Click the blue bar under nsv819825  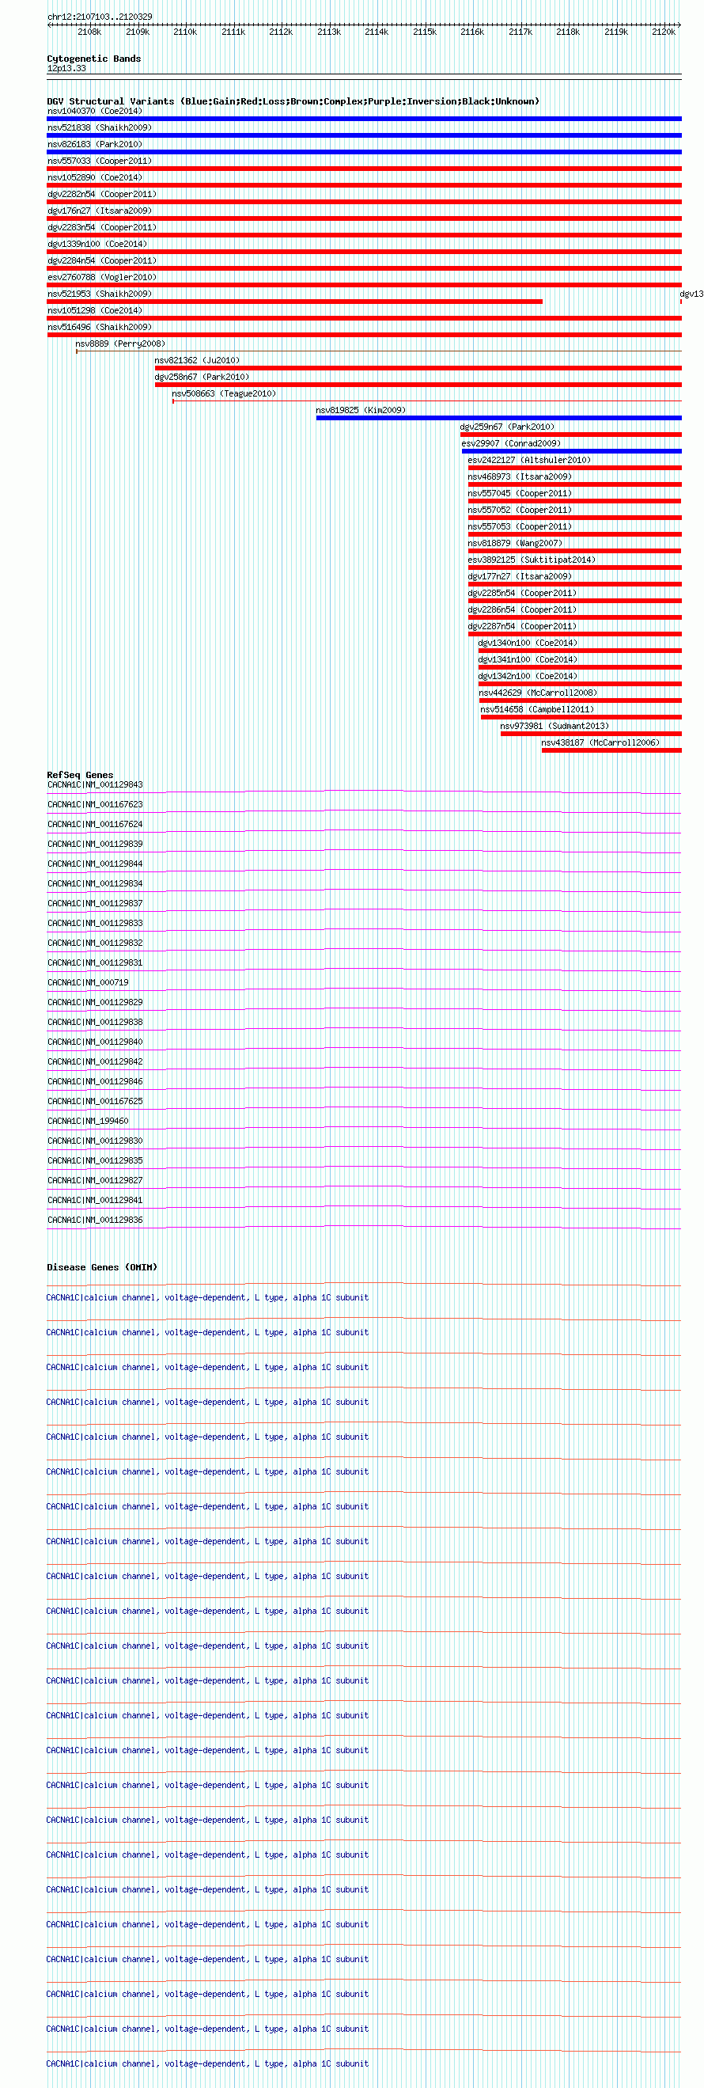[499, 418]
